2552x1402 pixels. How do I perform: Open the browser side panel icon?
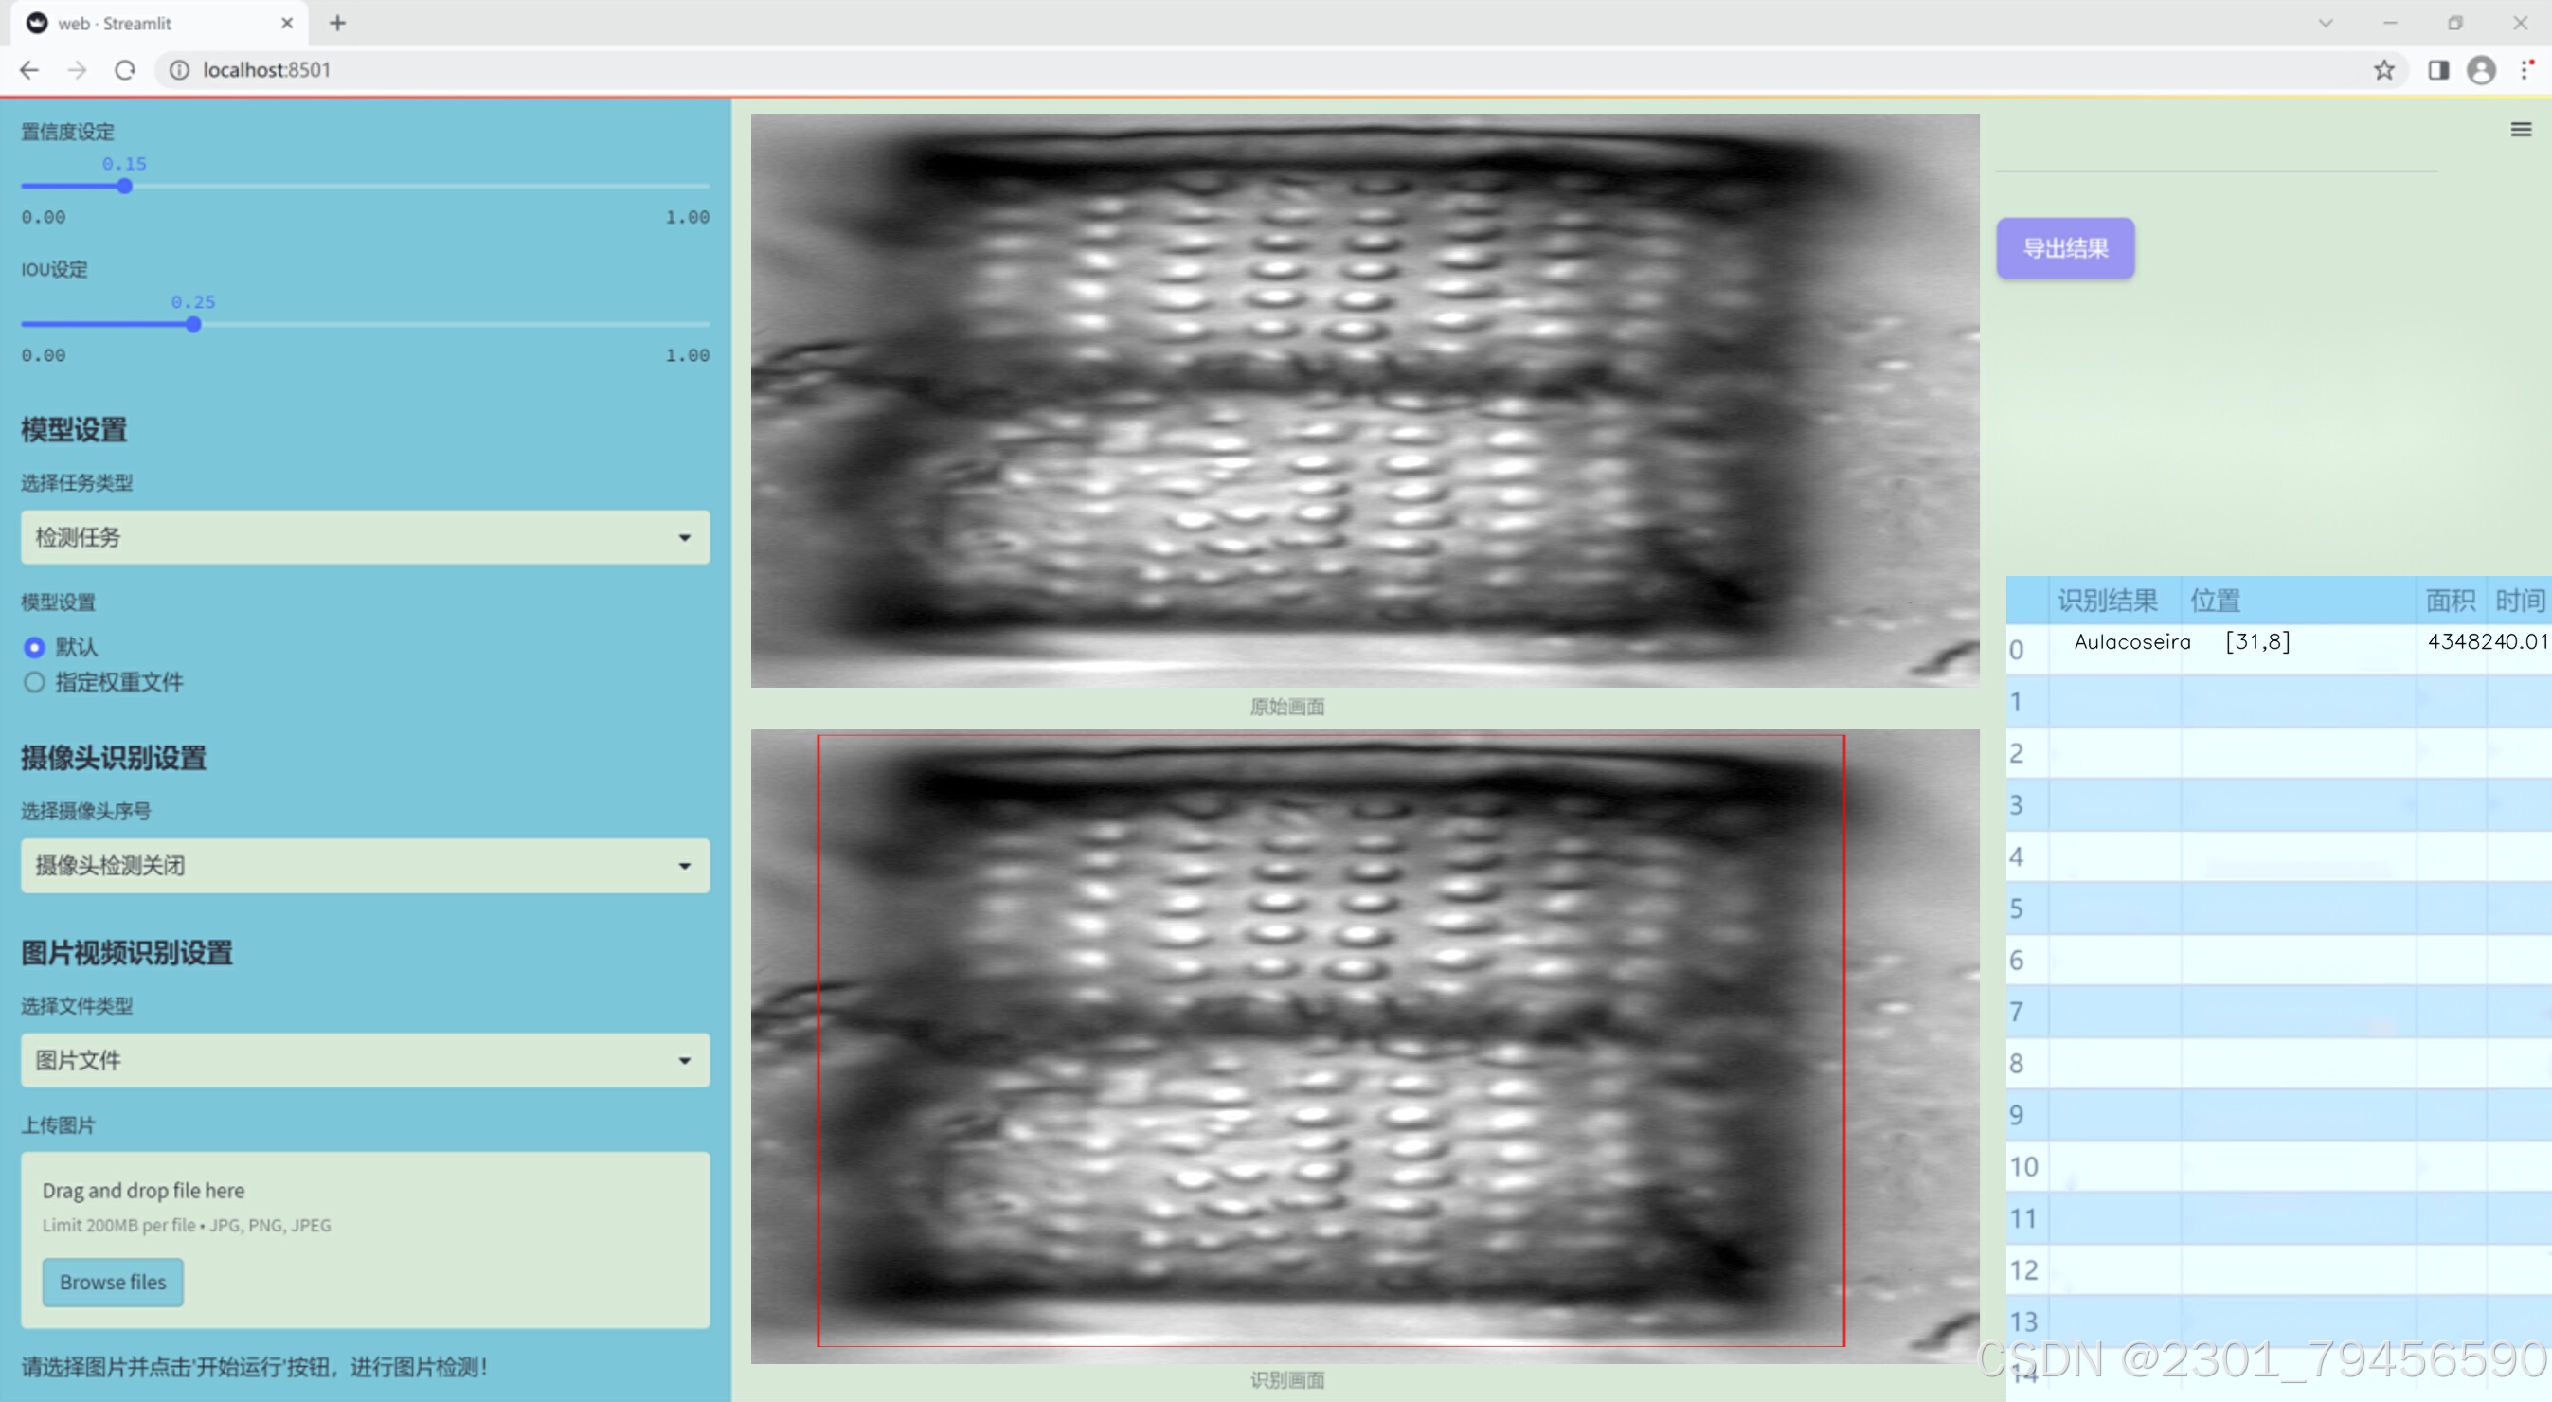tap(2438, 70)
